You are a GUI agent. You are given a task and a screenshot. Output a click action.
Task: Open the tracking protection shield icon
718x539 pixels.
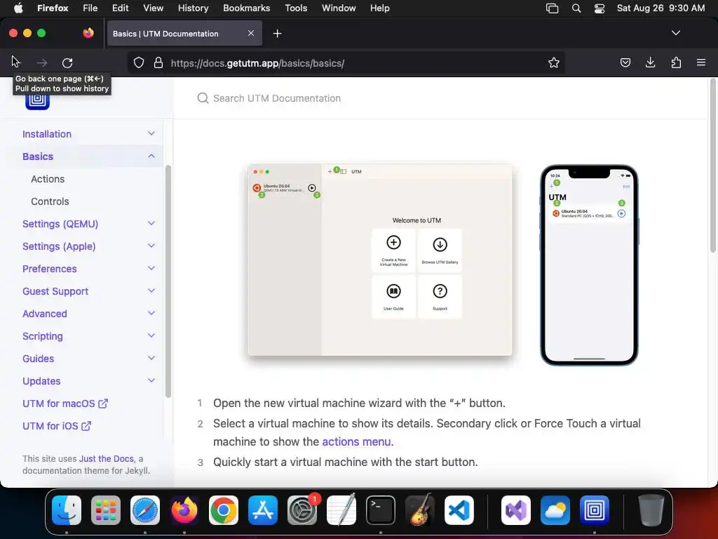click(x=139, y=62)
